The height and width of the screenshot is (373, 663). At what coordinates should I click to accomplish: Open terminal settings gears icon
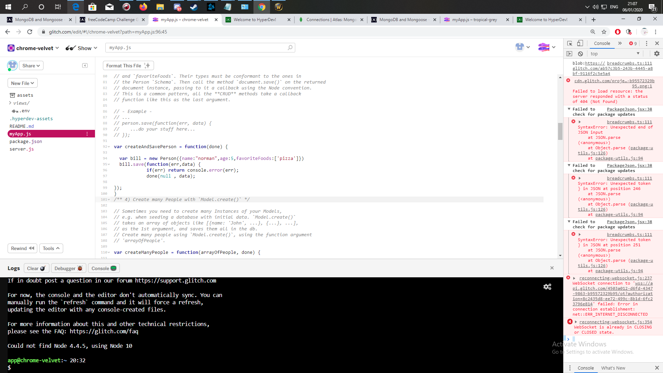(547, 287)
